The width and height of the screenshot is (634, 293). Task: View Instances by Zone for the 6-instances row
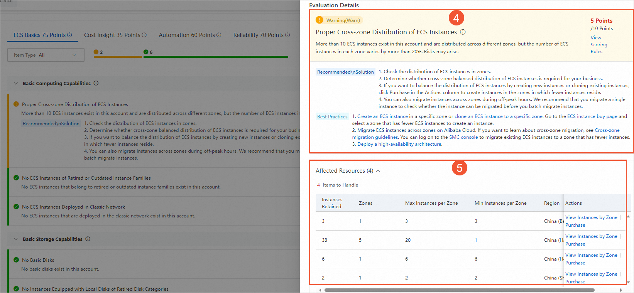pos(591,255)
